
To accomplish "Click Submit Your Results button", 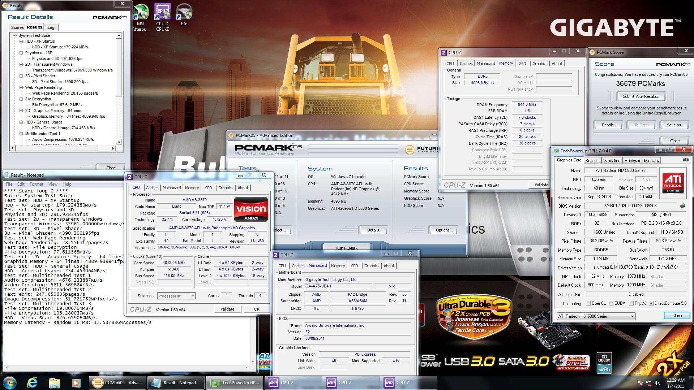I will 641,96.
